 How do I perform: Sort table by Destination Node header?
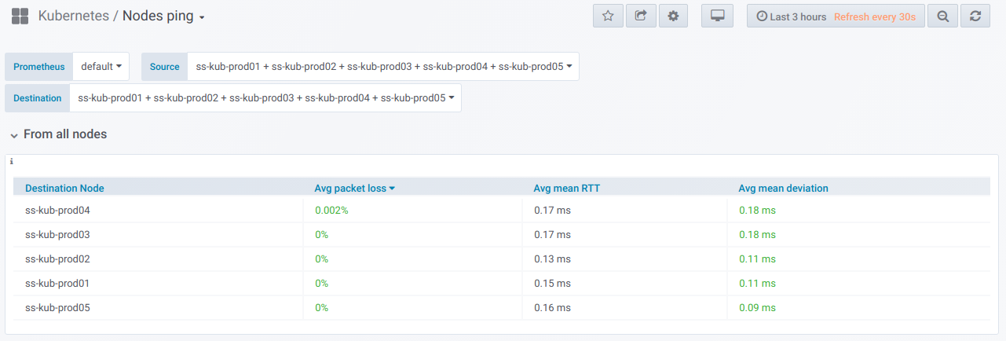(64, 189)
